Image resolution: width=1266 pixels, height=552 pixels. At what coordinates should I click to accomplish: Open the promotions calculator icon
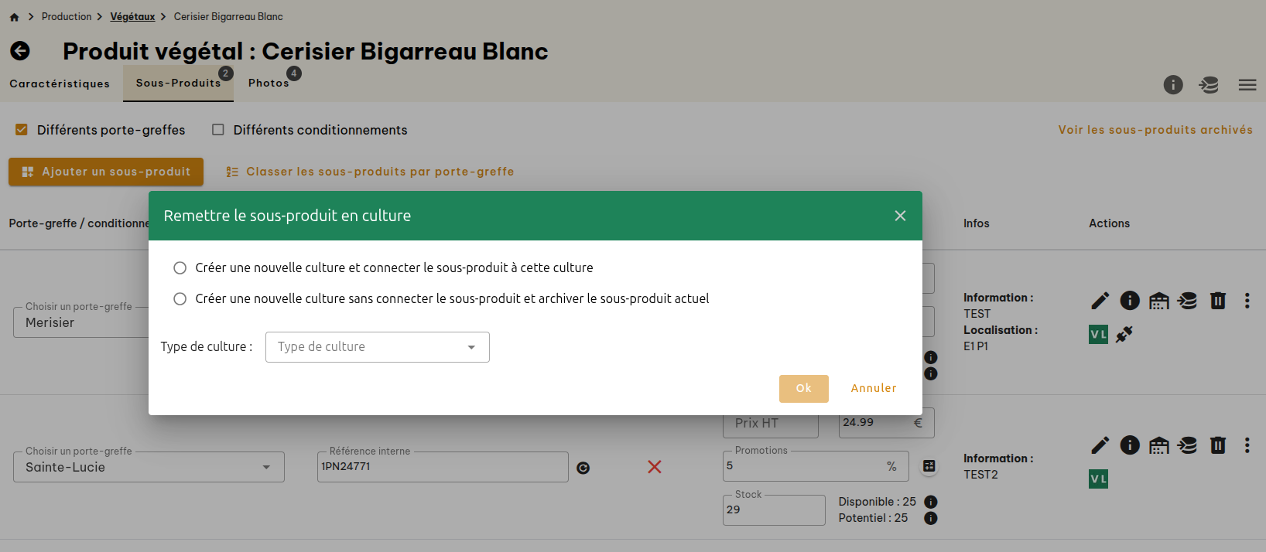[929, 465]
